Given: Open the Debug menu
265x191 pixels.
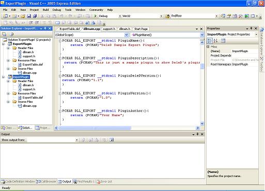Looking at the screenshot, I should pos(57,10).
